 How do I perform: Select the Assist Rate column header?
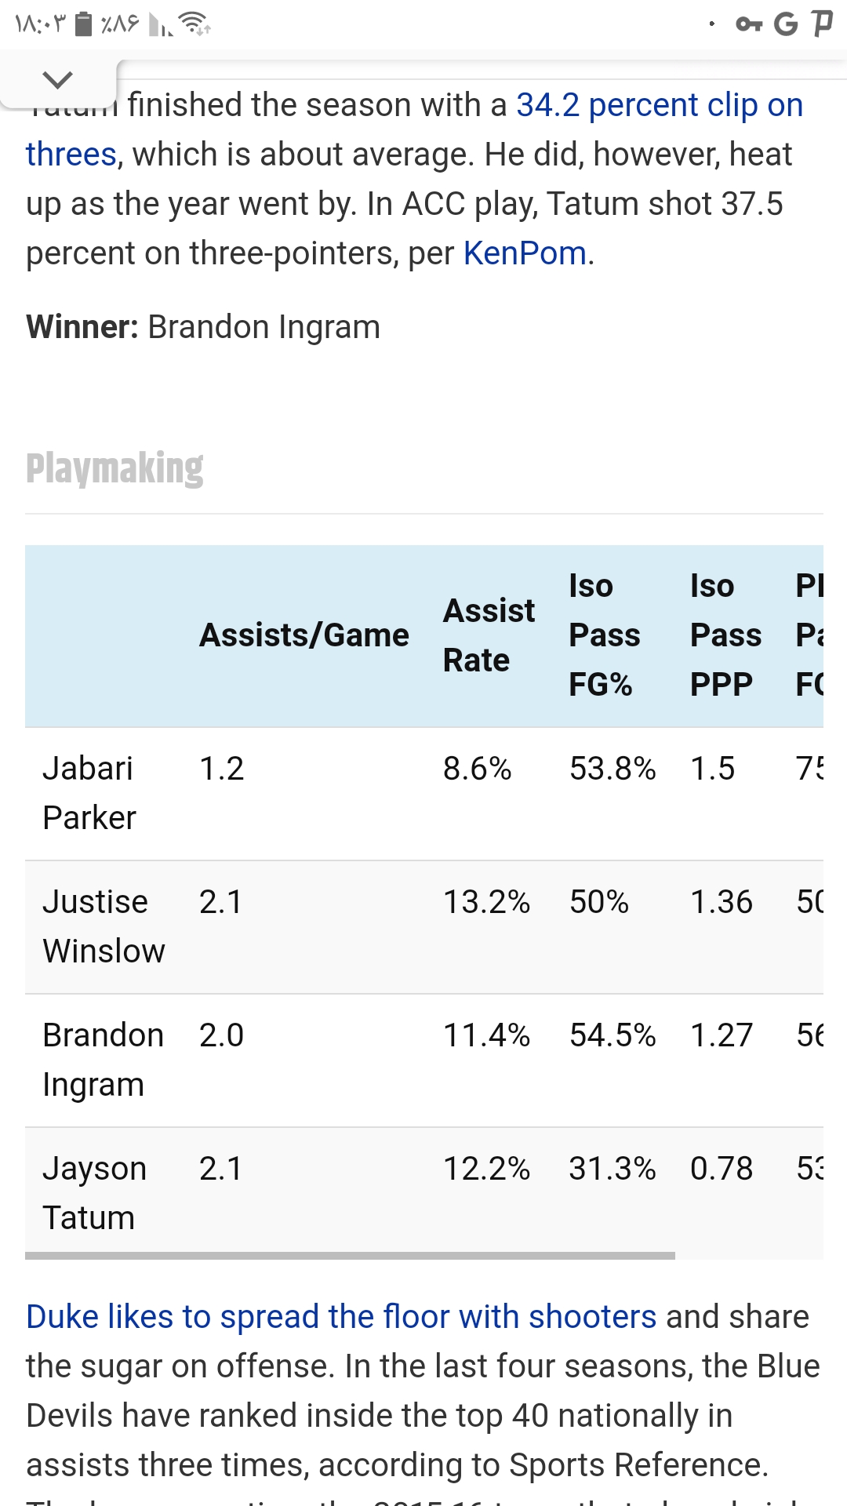(x=489, y=635)
